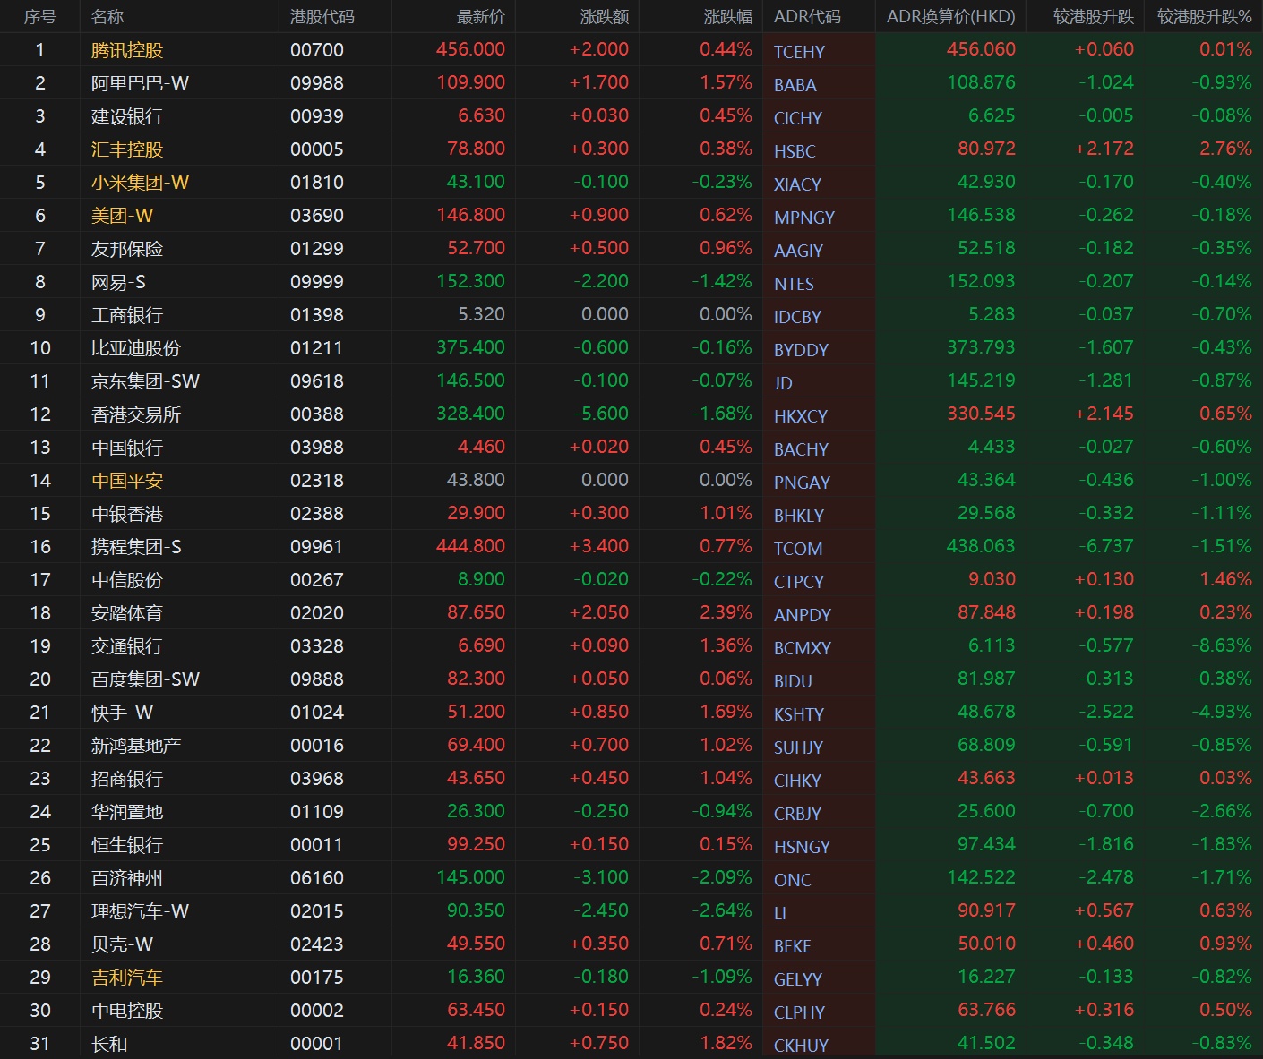Click the TCEHY ADR code
Image resolution: width=1263 pixels, height=1059 pixels.
tap(799, 52)
